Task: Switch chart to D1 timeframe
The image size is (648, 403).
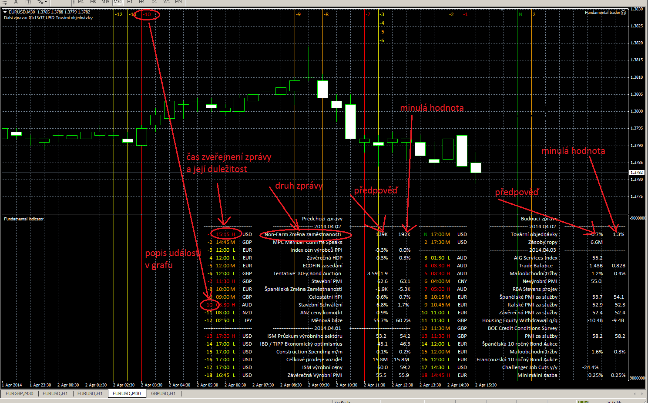Action: pos(154,2)
